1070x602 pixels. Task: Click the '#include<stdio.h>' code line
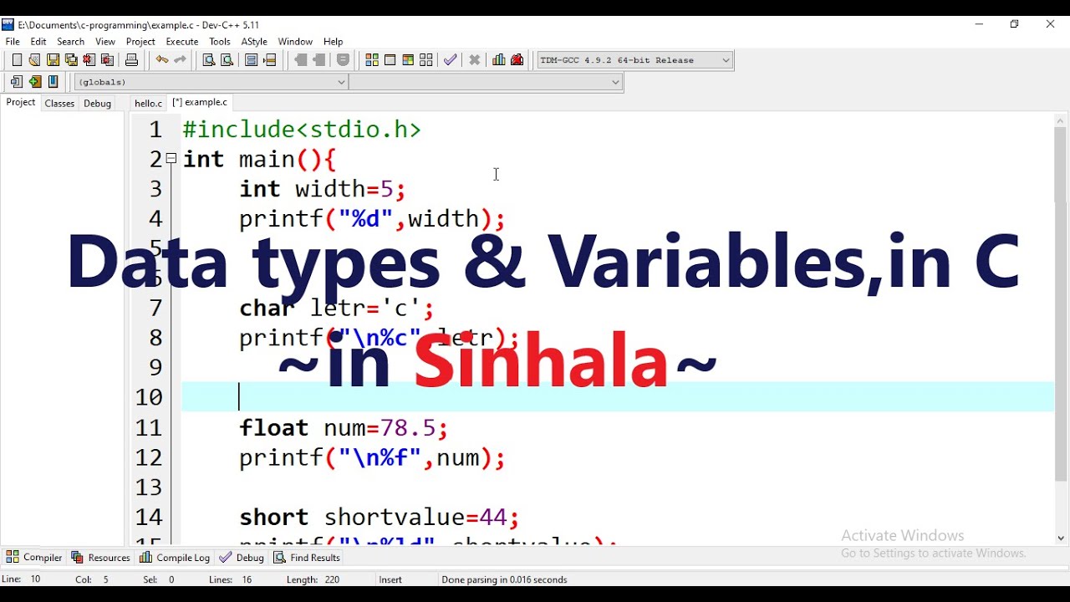(302, 130)
